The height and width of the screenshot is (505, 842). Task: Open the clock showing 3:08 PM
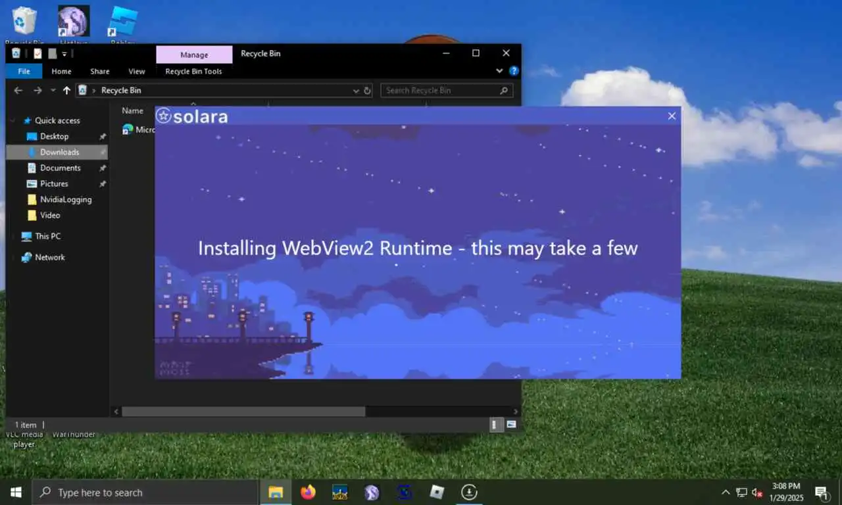point(787,492)
